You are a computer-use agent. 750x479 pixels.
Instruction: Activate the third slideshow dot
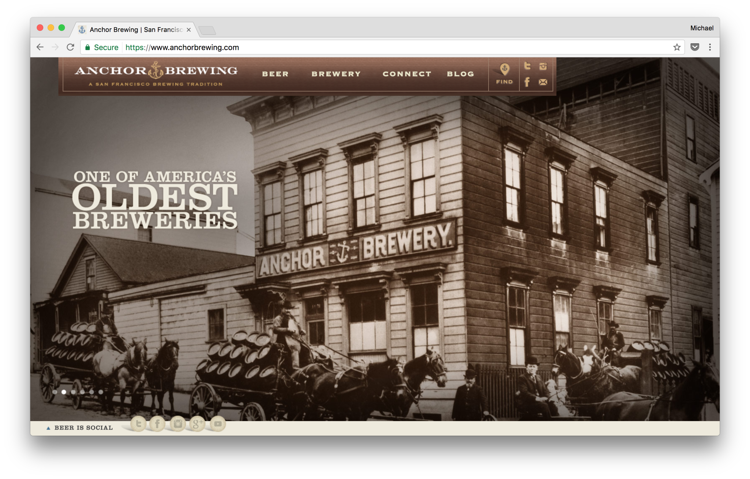(x=73, y=392)
